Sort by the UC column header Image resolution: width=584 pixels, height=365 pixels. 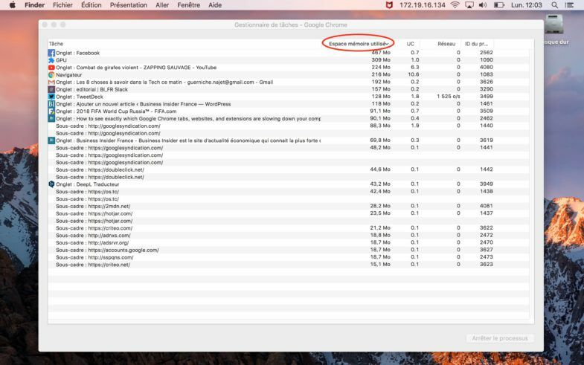click(x=410, y=44)
